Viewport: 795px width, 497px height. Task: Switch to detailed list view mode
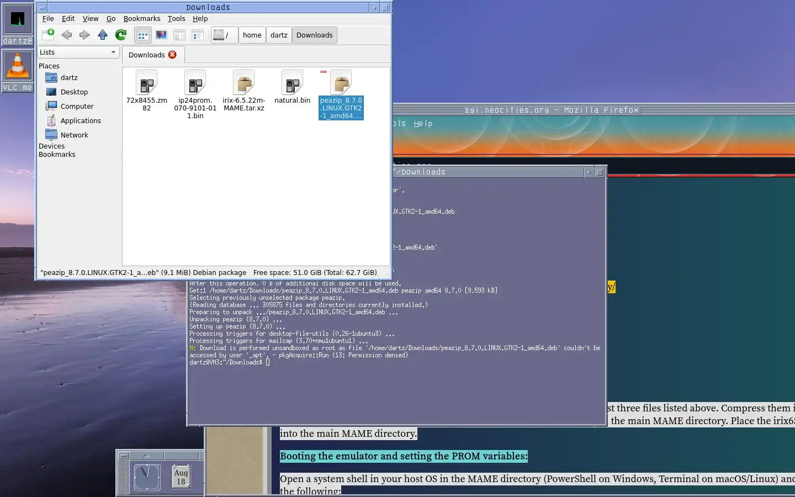tap(198, 35)
